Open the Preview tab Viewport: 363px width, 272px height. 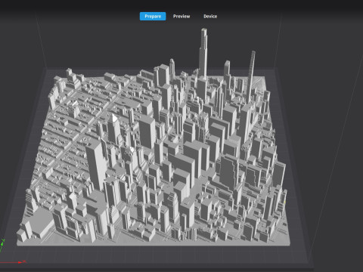[x=181, y=17]
